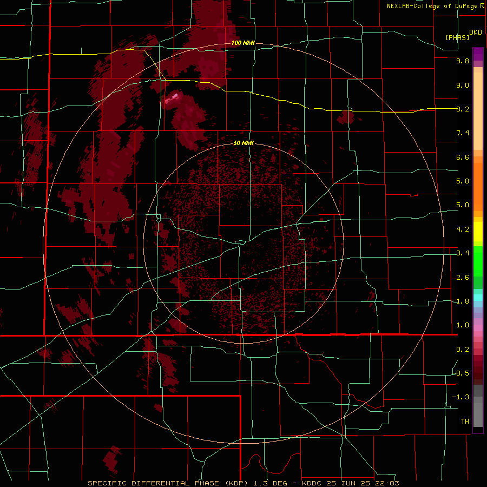Click the 0.2 scale value
This screenshot has height=487, width=487.
pyautogui.click(x=463, y=350)
